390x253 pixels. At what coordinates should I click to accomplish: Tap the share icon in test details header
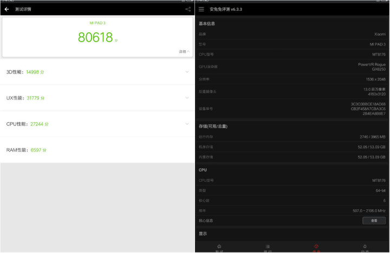click(188, 9)
